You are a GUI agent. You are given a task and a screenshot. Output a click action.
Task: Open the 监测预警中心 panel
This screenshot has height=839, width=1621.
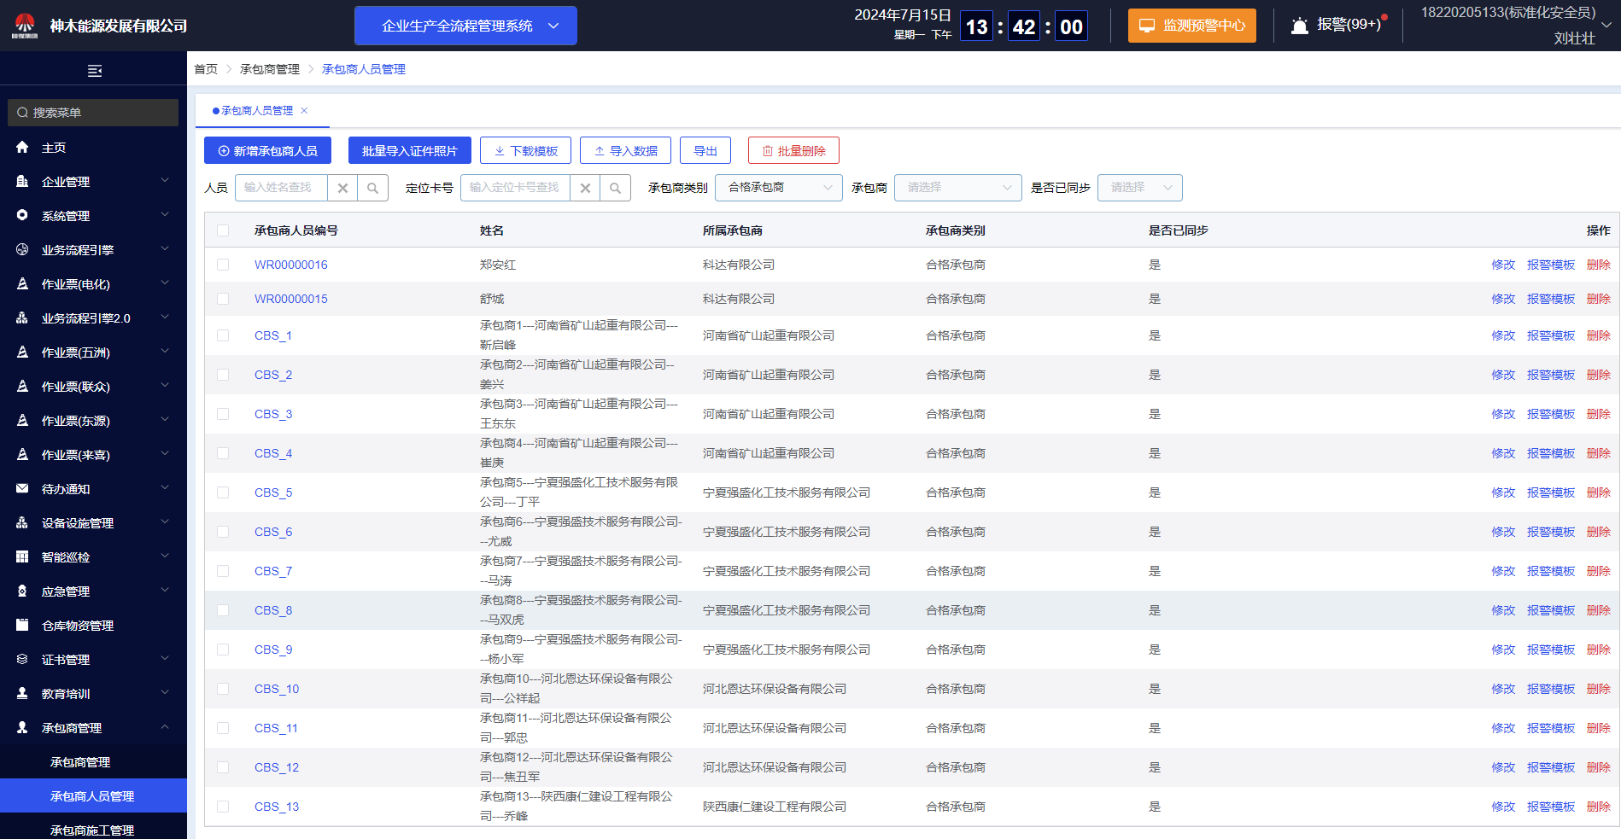point(1191,25)
